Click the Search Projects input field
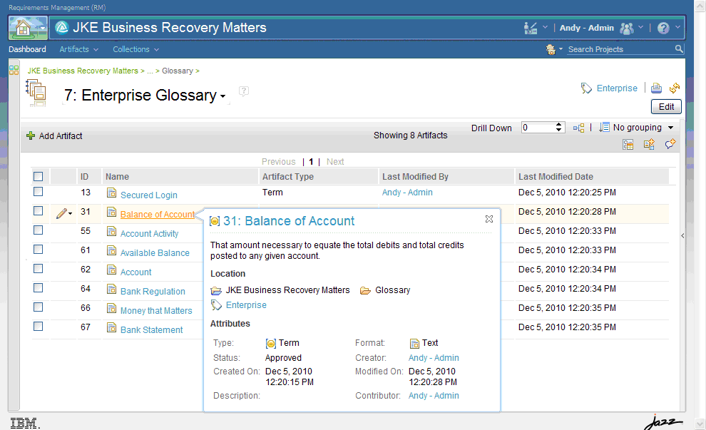Image resolution: width=706 pixels, height=430 pixels. point(620,49)
